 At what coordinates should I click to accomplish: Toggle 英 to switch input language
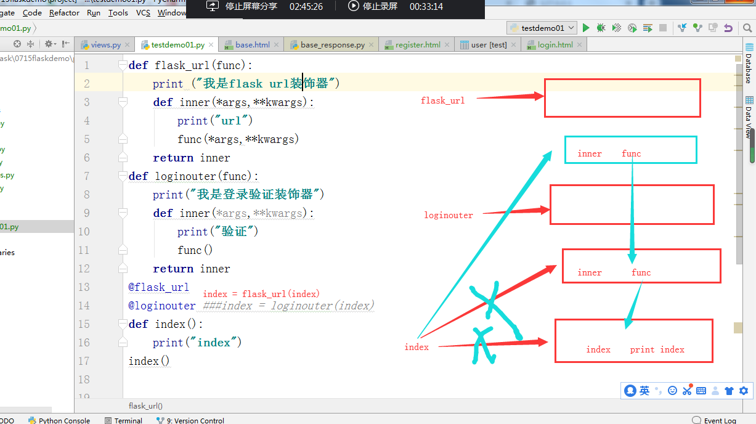coord(644,391)
